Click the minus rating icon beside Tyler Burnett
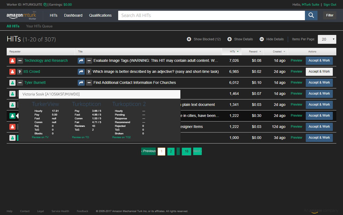This screenshot has width=343, height=215. [20, 82]
